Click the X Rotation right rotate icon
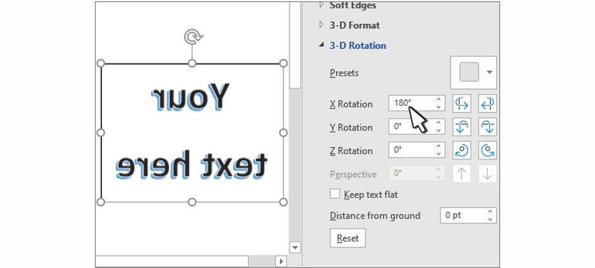Image resolution: width=595 pixels, height=268 pixels. pyautogui.click(x=487, y=104)
